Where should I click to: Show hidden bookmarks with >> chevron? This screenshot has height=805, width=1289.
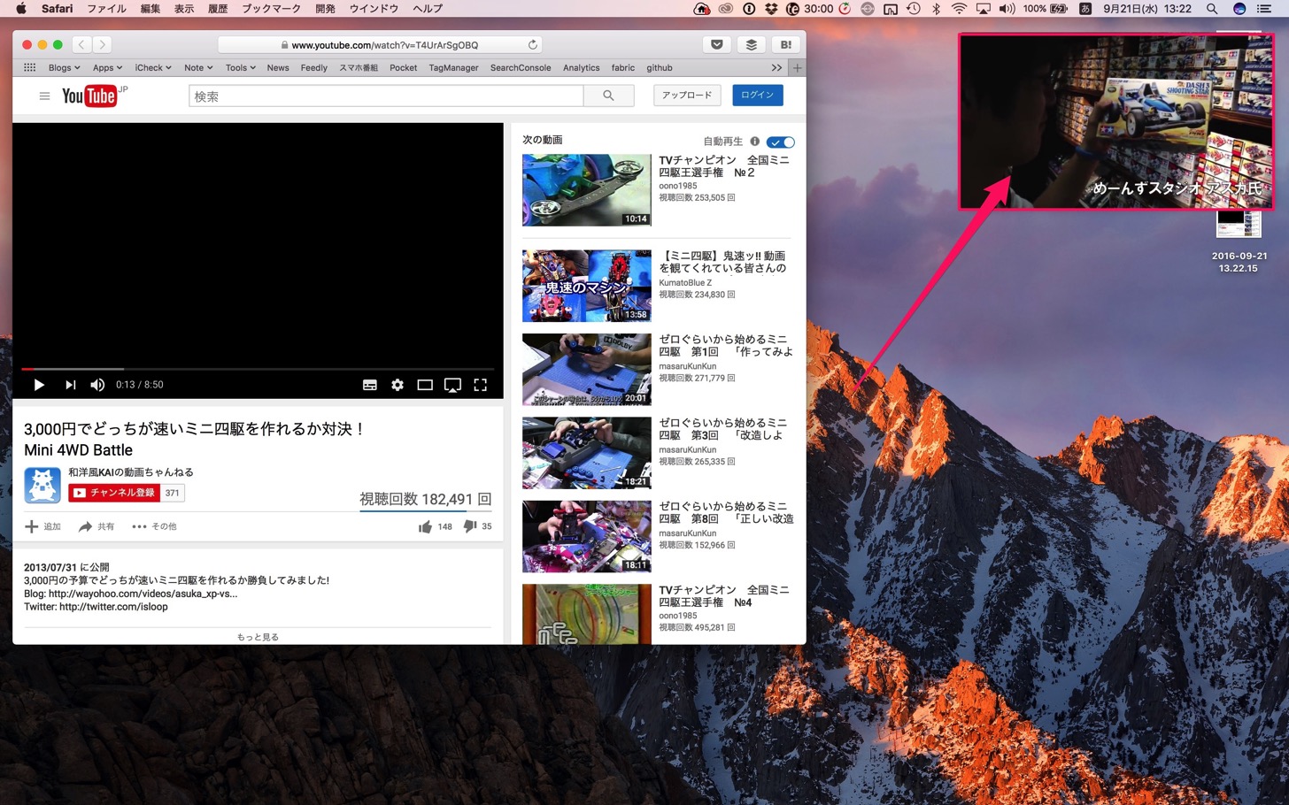776,67
